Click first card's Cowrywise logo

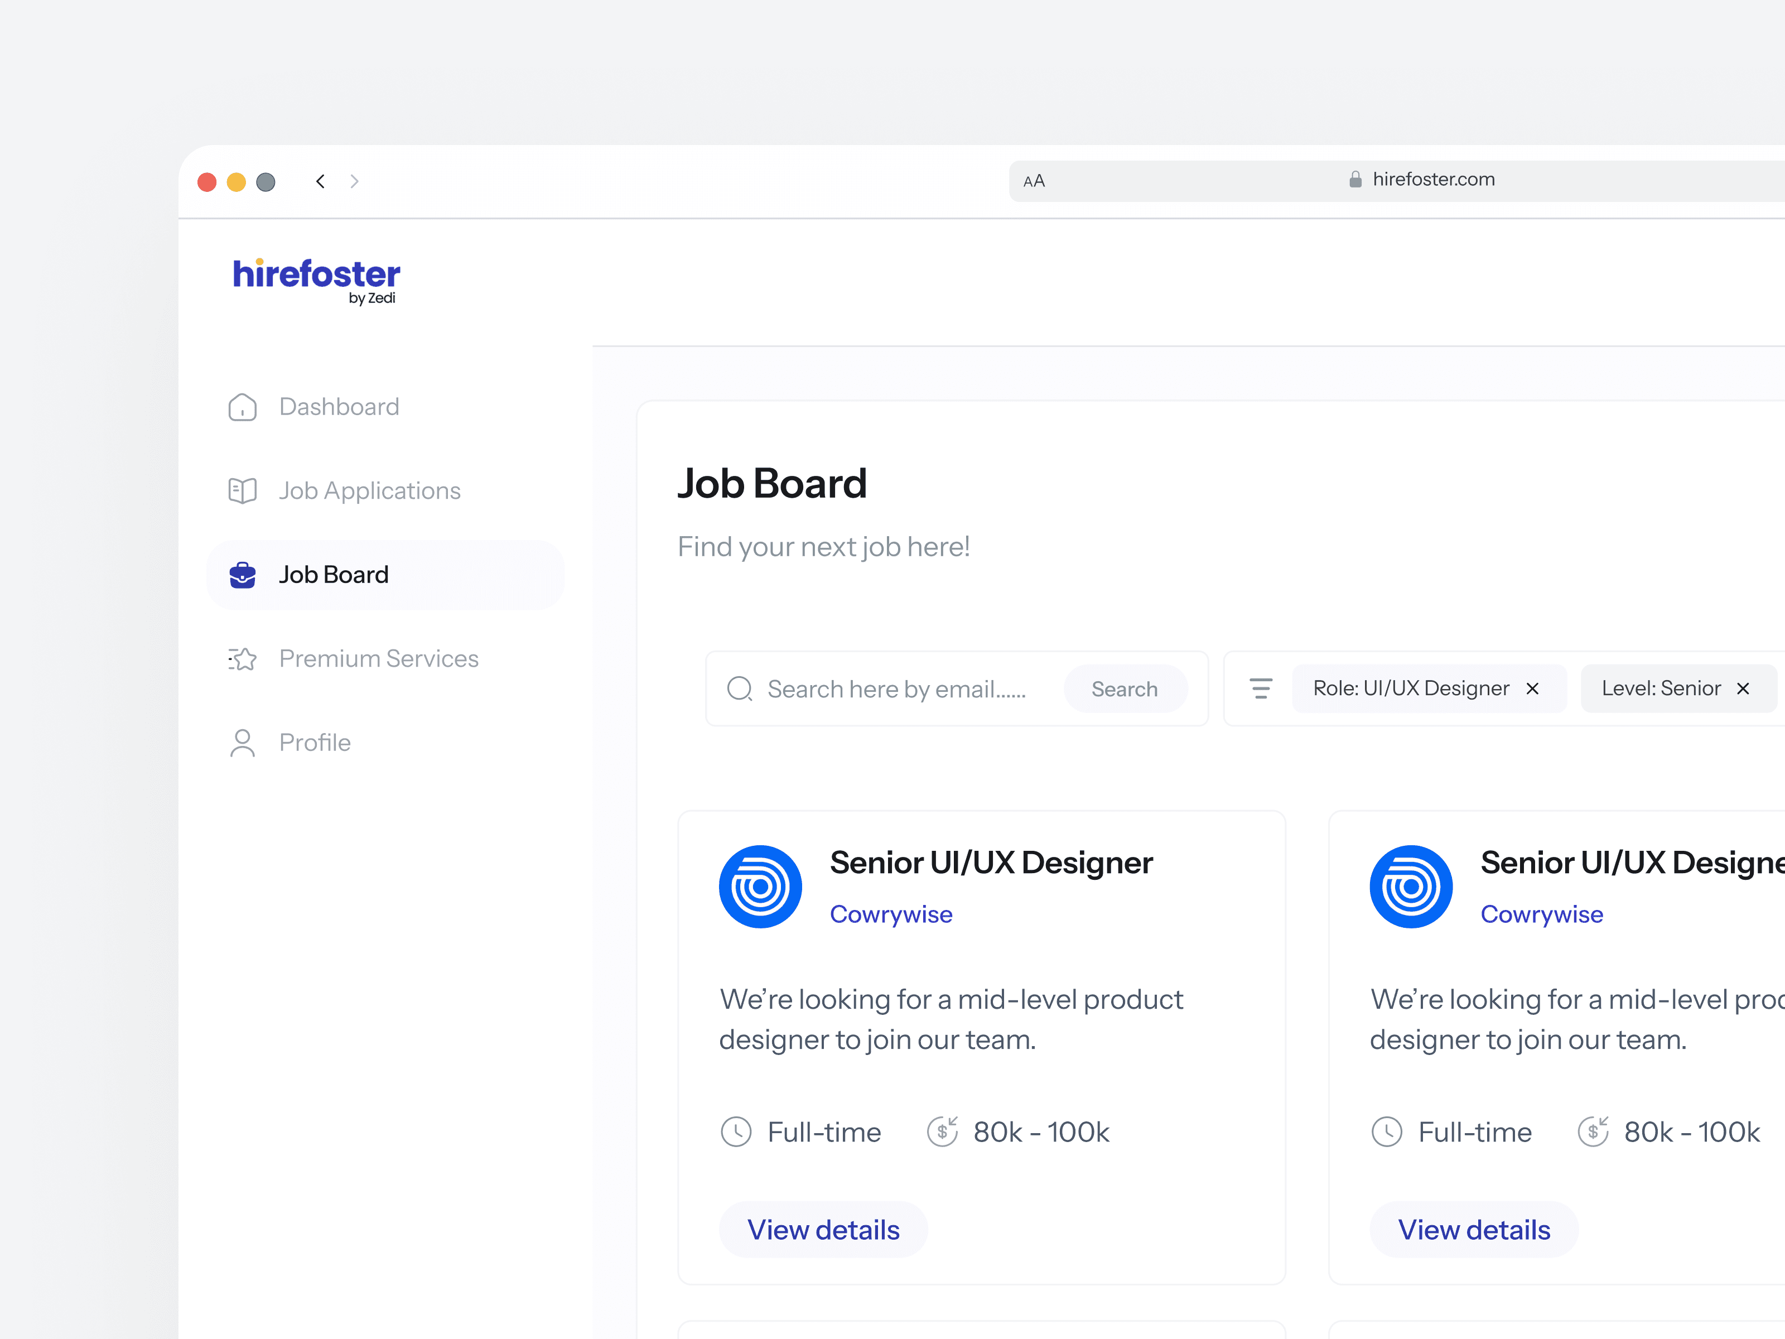click(x=760, y=886)
